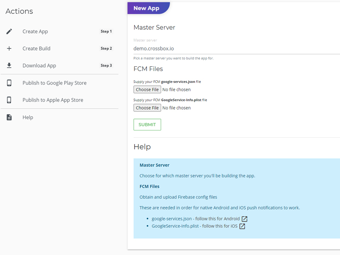Open external link icon for iOS guide
Image resolution: width=340 pixels, height=255 pixels.
click(x=242, y=226)
